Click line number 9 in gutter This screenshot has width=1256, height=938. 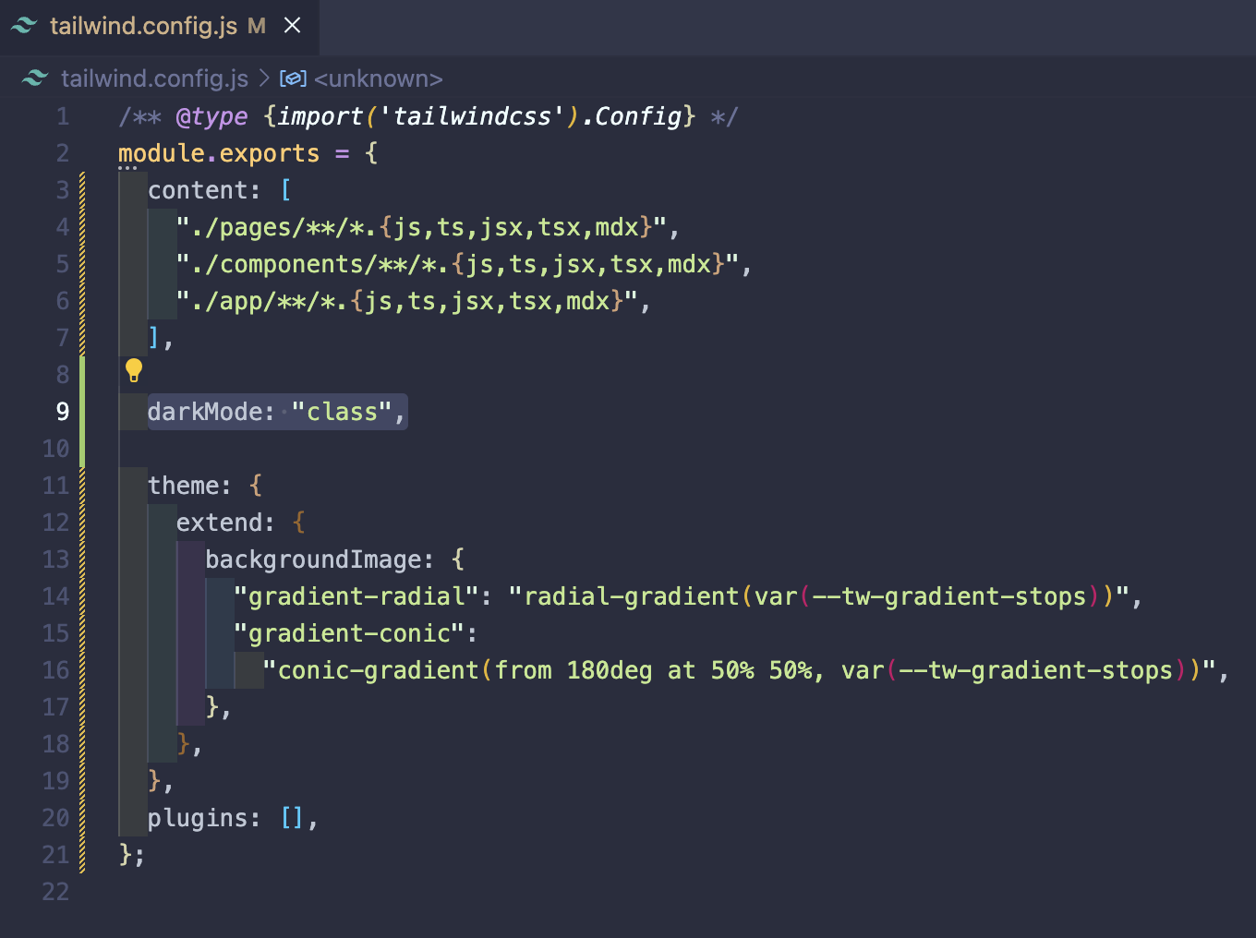[x=63, y=412]
